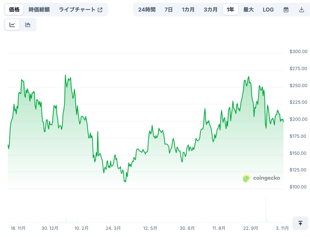Choose the 1カ月 range option
310x237 pixels.
pos(188,9)
